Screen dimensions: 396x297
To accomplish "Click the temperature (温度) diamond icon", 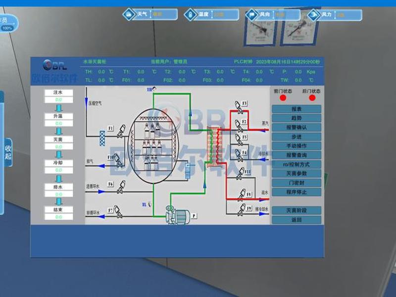I will point(191,15).
